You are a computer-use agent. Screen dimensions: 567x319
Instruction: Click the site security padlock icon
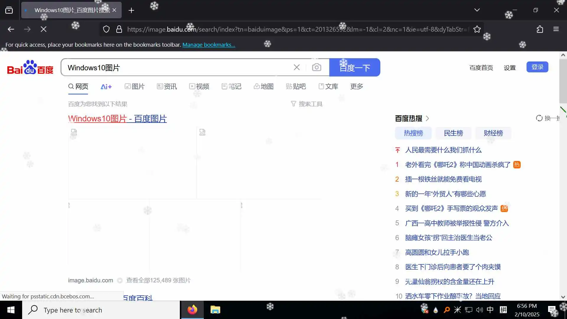click(119, 29)
